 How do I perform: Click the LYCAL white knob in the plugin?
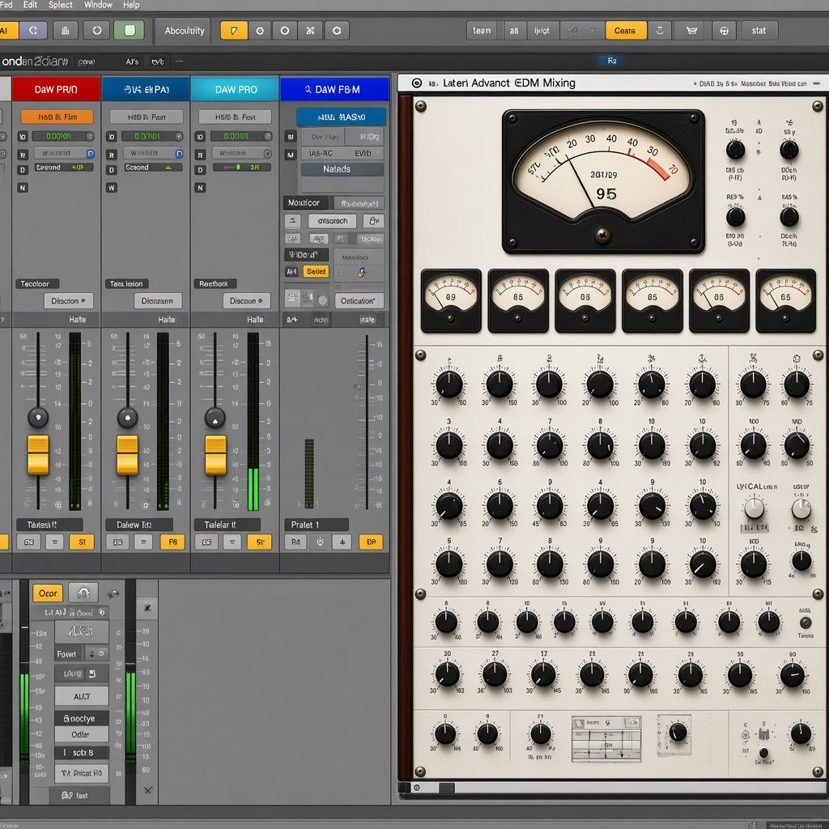pos(755,508)
